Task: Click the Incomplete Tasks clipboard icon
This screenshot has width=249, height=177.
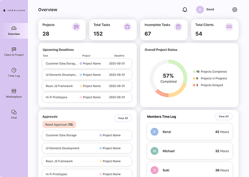Action: [x=178, y=27]
